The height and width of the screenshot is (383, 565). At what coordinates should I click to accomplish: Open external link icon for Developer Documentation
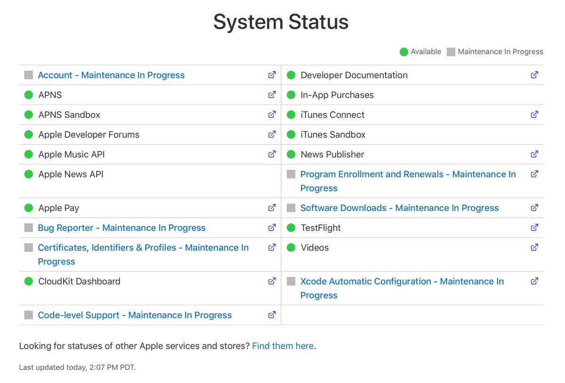click(x=534, y=75)
